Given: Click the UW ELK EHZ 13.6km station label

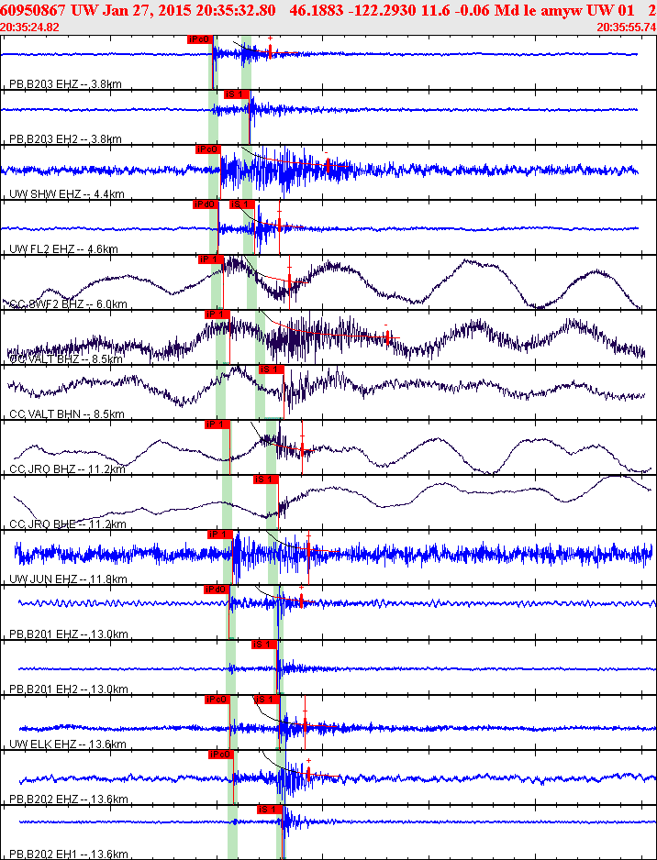Looking at the screenshot, I should pyautogui.click(x=68, y=744).
